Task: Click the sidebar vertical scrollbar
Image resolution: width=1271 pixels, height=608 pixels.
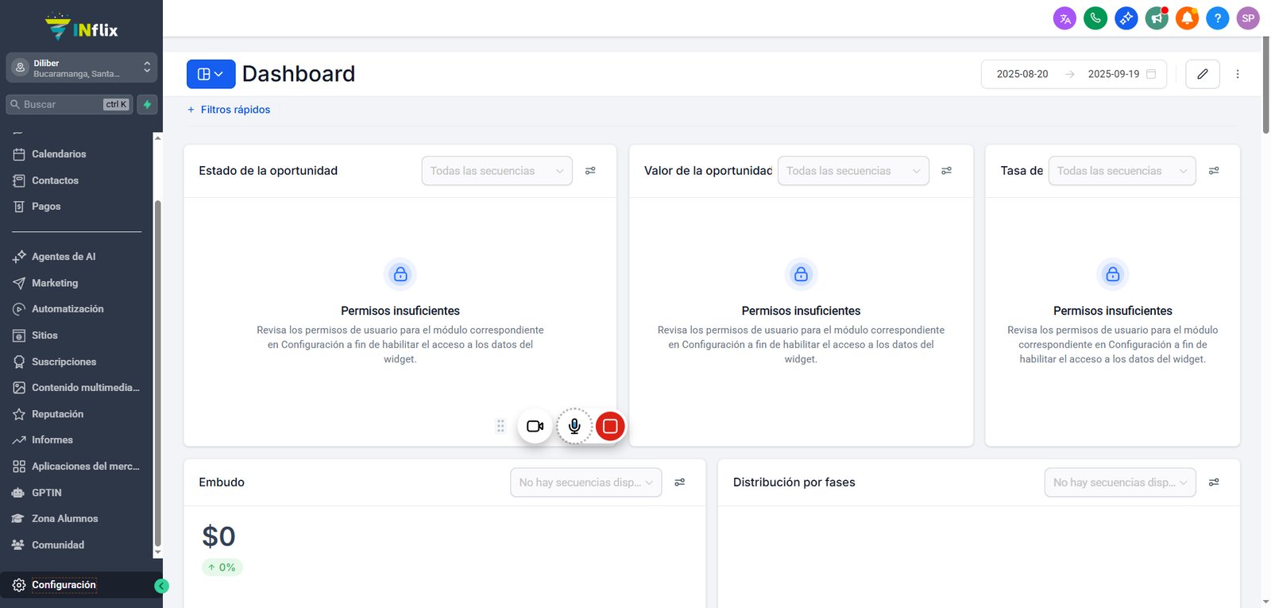Action: pos(157,374)
